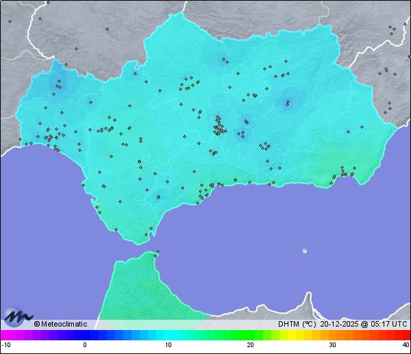
Task: Click the isolated island station marker in the sea
Action: coord(305,251)
